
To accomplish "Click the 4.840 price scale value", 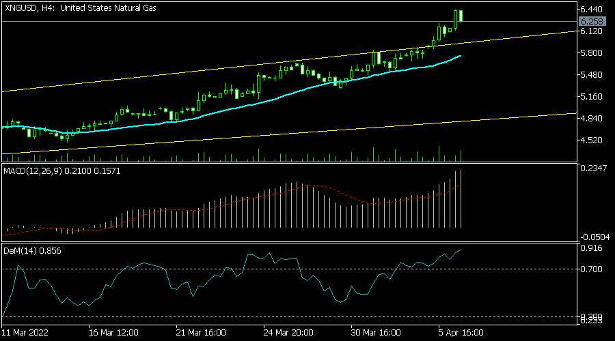I will coord(591,118).
